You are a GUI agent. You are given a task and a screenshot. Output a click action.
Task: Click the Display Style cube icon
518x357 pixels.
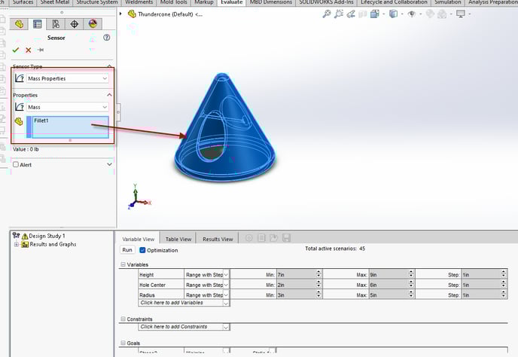point(393,14)
